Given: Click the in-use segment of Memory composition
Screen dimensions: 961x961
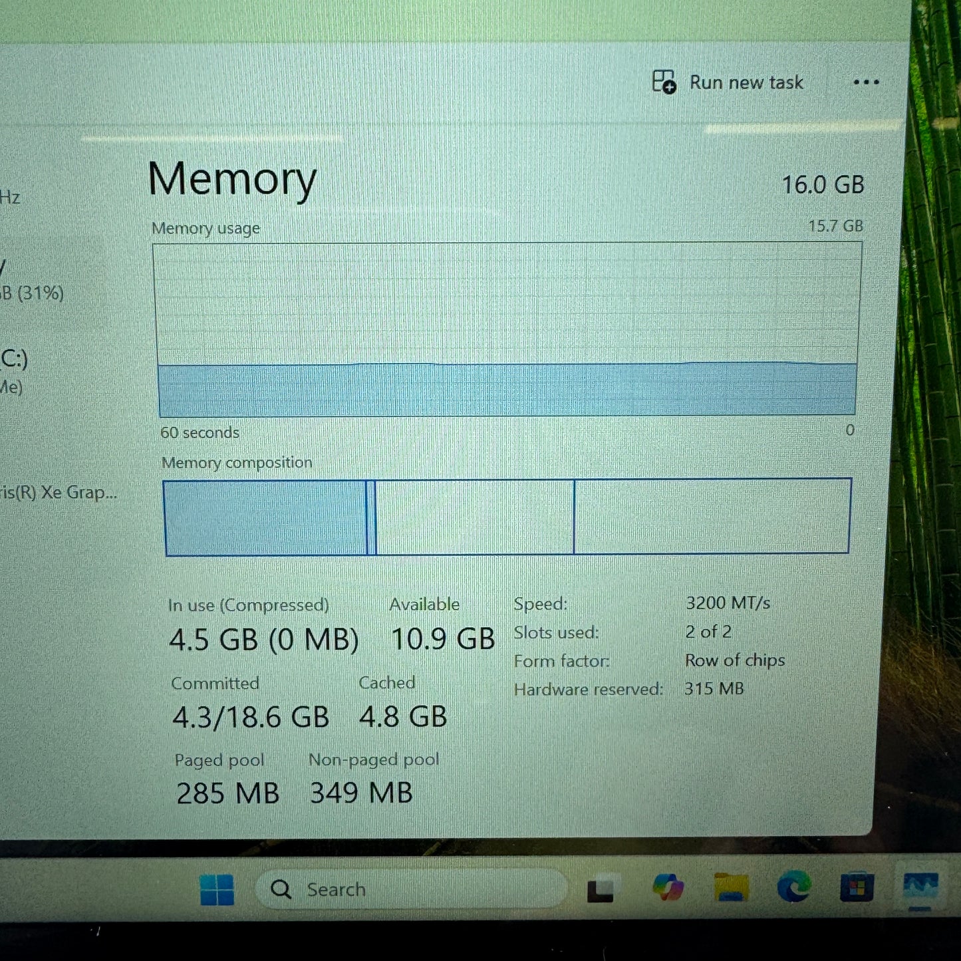Looking at the screenshot, I should tap(265, 517).
